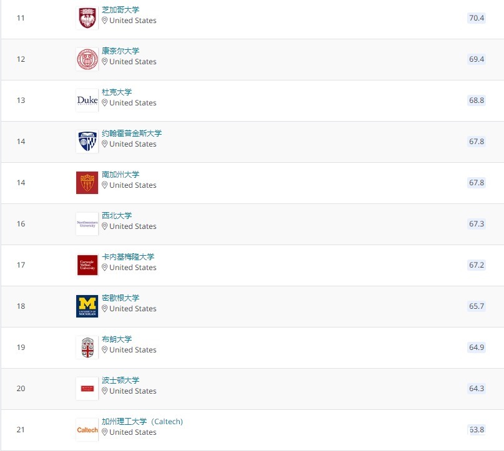Open the 卡内基梅隆大学 link

click(128, 257)
